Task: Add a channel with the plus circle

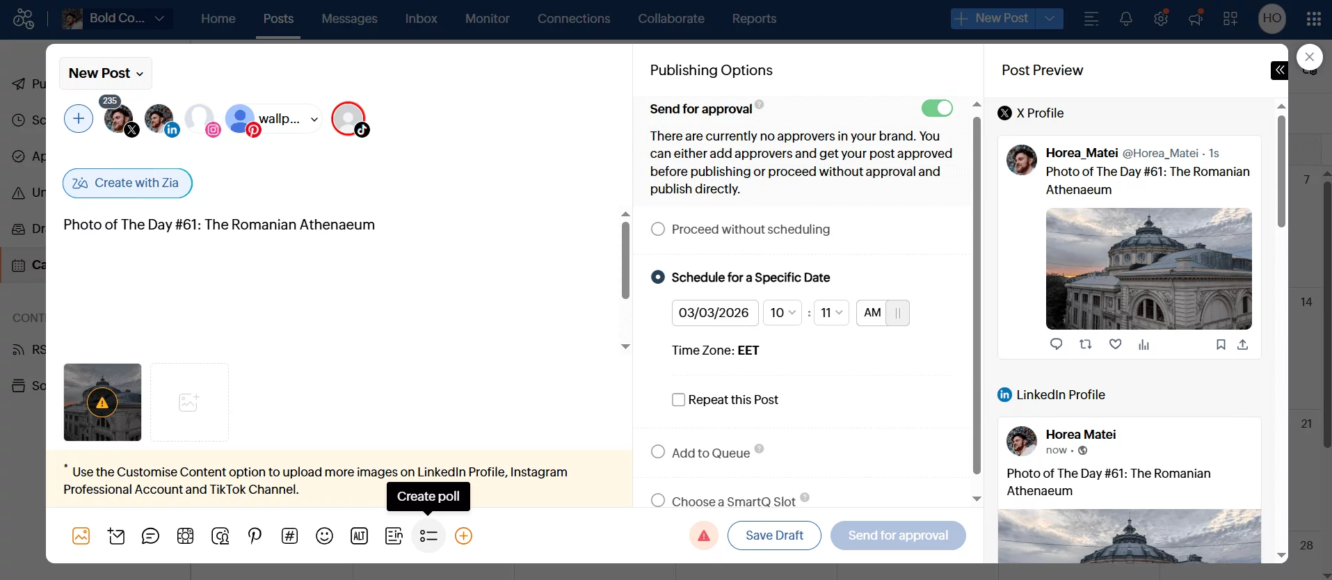Action: coord(79,119)
